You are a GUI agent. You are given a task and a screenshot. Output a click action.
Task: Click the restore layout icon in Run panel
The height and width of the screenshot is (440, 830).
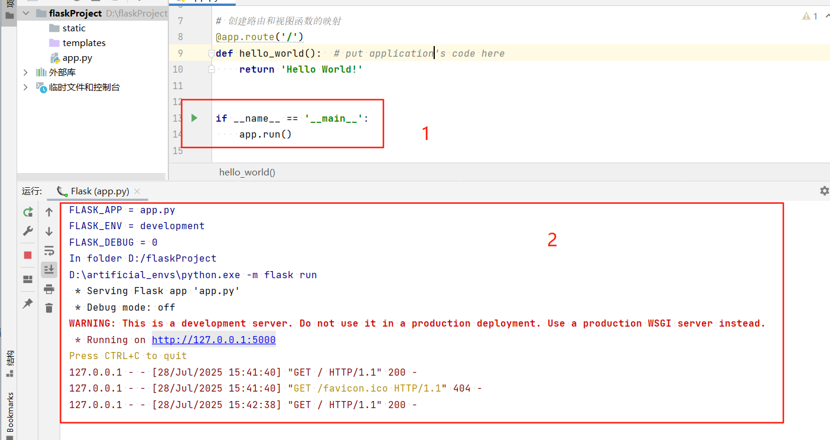click(28, 279)
